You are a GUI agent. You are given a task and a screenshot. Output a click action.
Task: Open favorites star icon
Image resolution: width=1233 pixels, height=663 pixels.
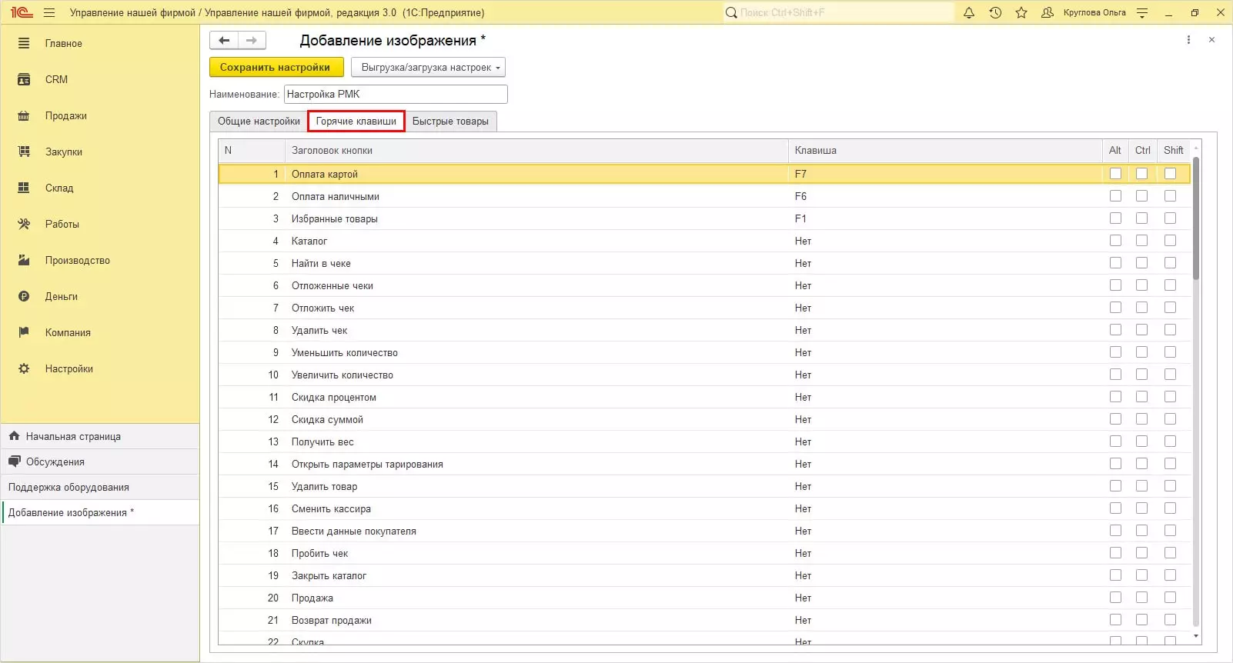pos(1021,13)
